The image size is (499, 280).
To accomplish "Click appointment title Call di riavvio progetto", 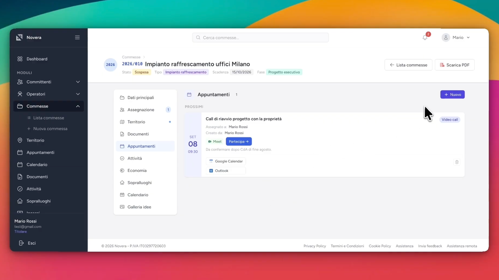I will click(x=243, y=119).
